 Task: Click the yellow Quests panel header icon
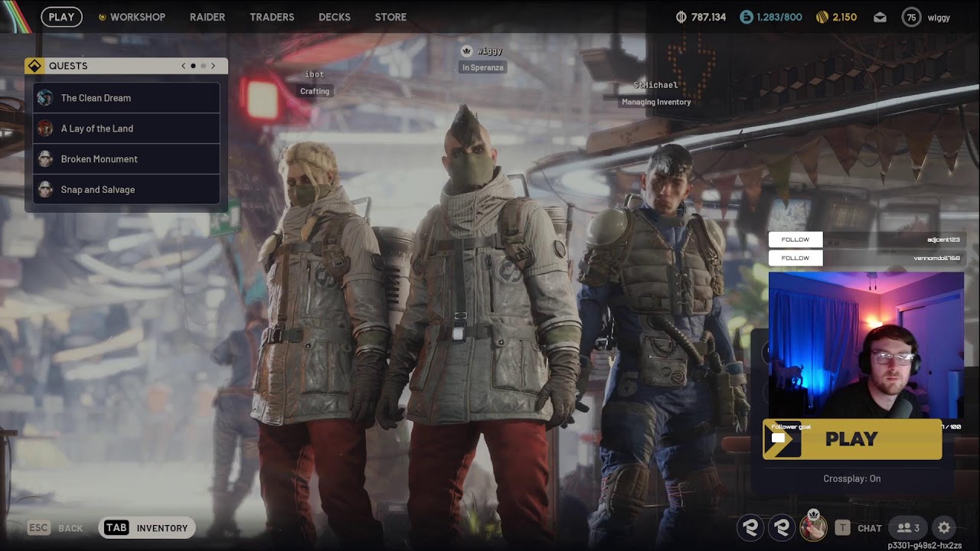(x=34, y=66)
